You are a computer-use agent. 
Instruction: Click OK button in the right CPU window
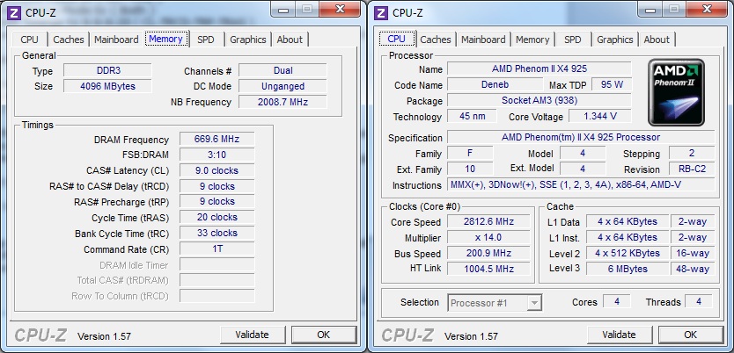click(x=691, y=335)
